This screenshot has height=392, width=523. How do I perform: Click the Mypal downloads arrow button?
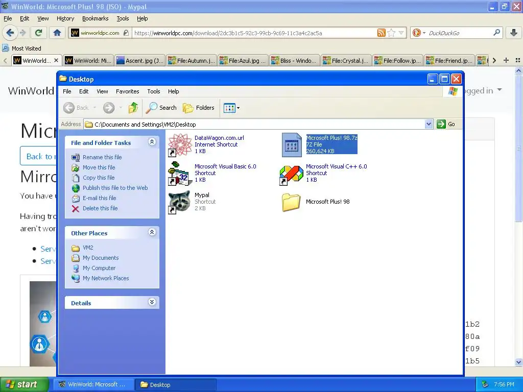pyautogui.click(x=514, y=33)
